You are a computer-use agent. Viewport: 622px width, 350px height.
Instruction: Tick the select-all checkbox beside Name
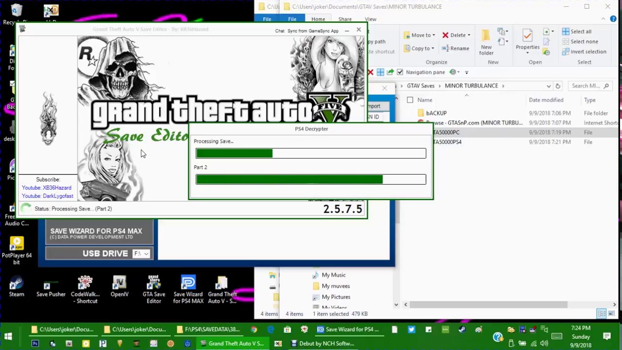410,100
